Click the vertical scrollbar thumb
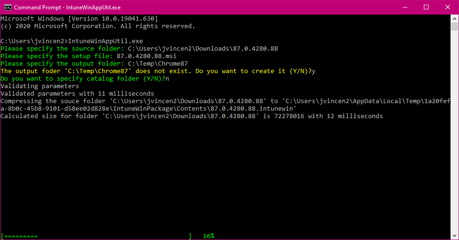Screen dimensions: 459x240 point(454,27)
